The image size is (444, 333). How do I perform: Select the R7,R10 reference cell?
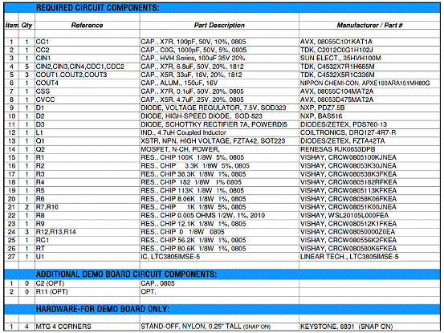coord(47,207)
